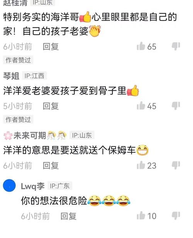Dislike the 海洋哥 comment by 赵桂清
Viewport: 193px width, 238px height.
[176, 46]
